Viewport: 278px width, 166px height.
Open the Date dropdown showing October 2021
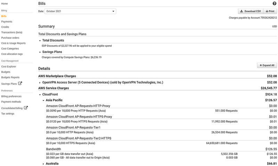point(80,11)
